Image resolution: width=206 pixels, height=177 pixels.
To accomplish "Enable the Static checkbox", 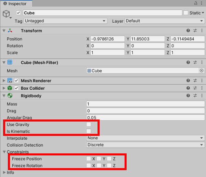I will pos(186,13).
